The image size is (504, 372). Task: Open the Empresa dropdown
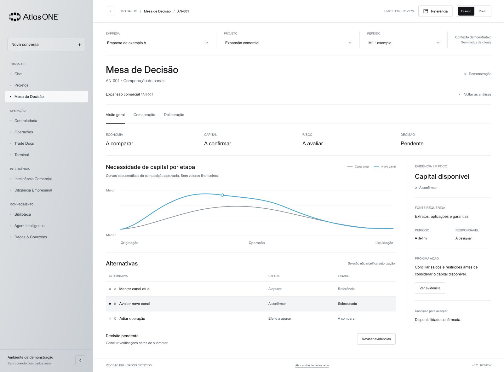(x=158, y=43)
